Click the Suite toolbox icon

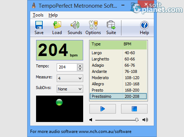tap(111, 25)
